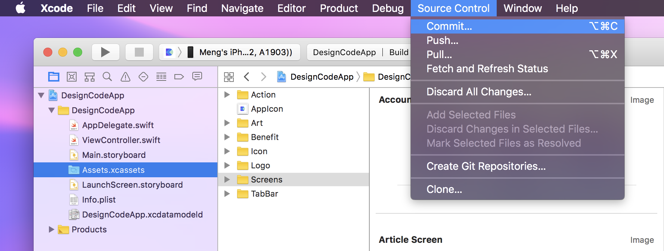Expand the Art asset folder

[x=227, y=123]
